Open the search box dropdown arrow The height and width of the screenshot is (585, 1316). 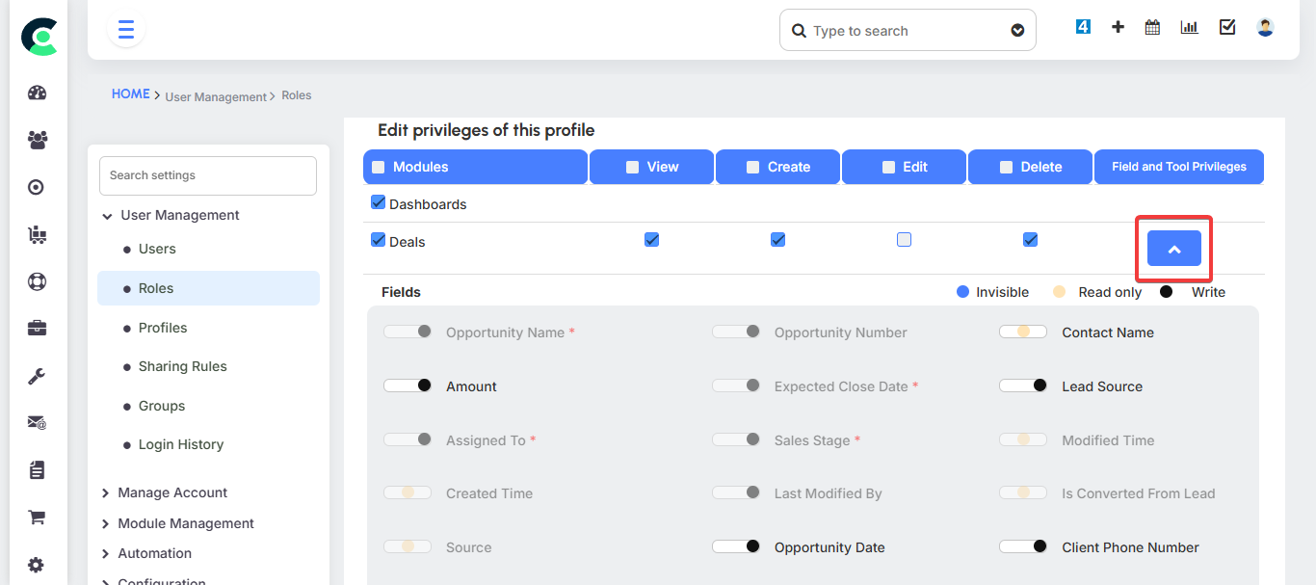tap(1017, 31)
